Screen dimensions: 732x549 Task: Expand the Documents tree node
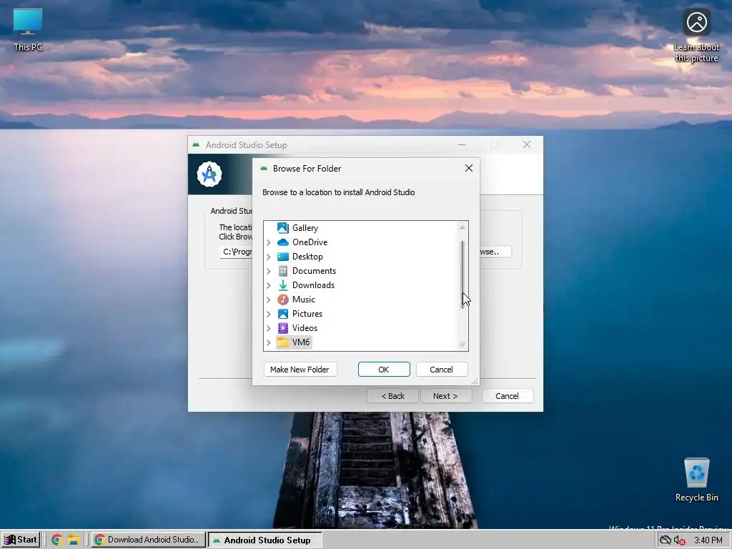click(x=269, y=271)
